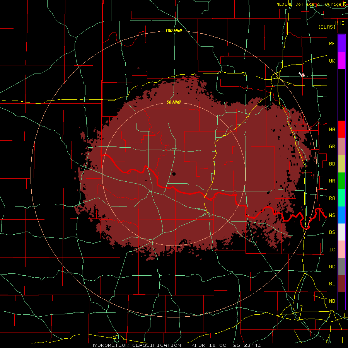
Task: Click the ND legend label
Action: [332, 301]
